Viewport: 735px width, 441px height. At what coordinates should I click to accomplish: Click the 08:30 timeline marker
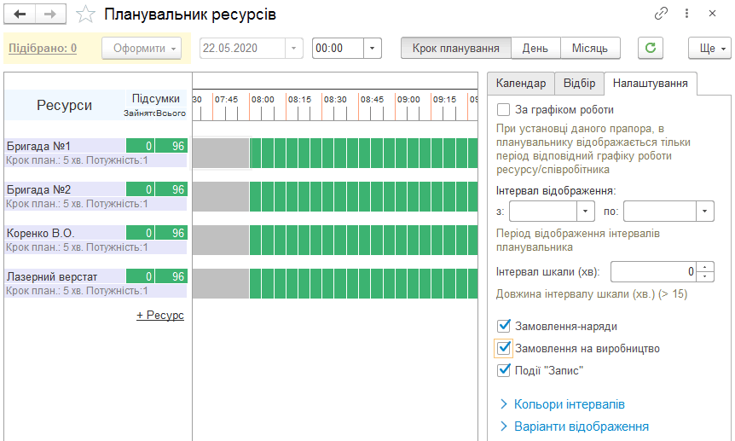pos(335,100)
